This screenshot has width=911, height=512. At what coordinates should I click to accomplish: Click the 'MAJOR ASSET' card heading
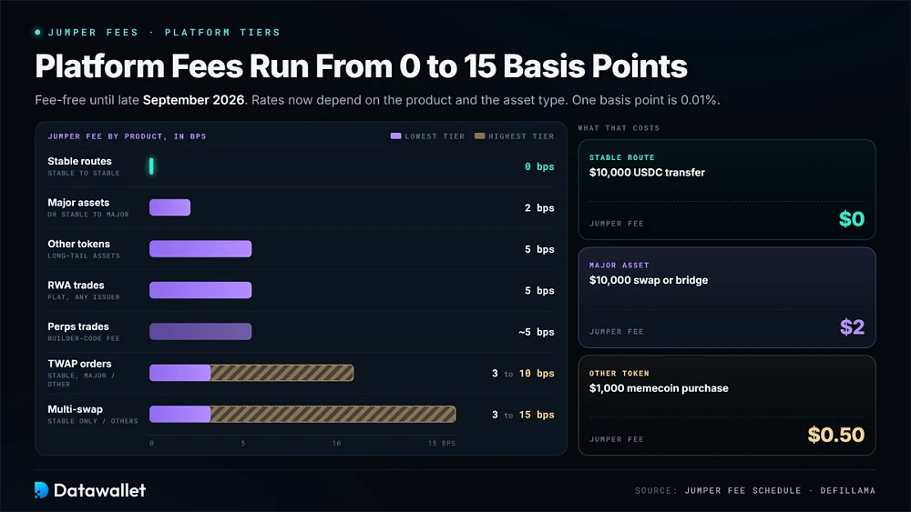tap(619, 266)
